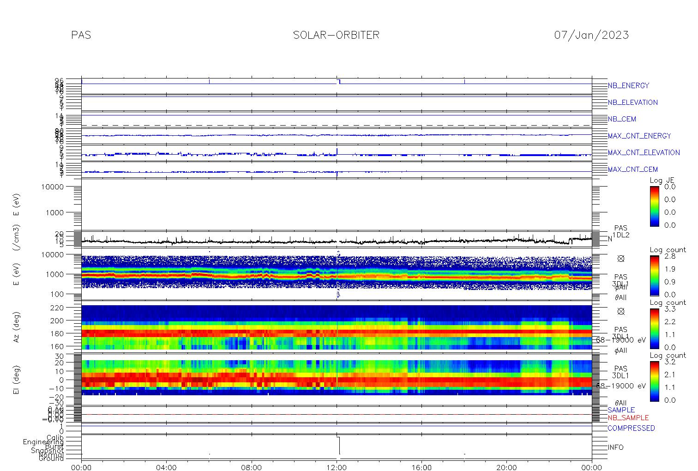Click the (/cm3) density axis label
Image resolution: width=698 pixels, height=471 pixels.
pos(17,238)
